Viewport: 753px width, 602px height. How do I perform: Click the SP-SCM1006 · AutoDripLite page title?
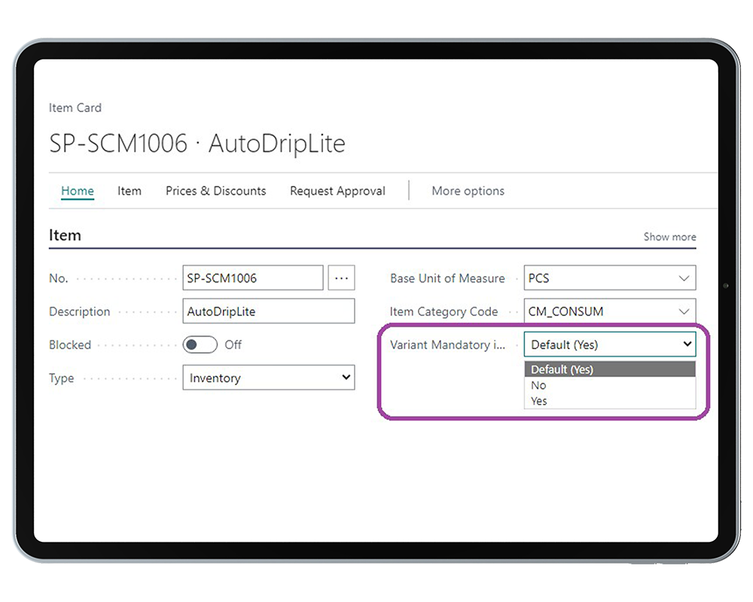point(197,143)
